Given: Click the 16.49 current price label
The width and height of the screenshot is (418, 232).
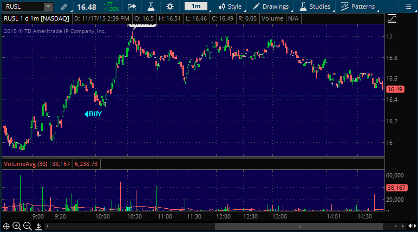Looking at the screenshot, I should [395, 89].
